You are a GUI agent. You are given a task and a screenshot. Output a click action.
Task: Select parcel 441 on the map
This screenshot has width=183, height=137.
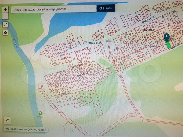pyautogui.click(x=97, y=104)
